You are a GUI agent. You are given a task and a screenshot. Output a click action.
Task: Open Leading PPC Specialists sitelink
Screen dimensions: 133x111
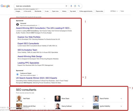point(28,63)
